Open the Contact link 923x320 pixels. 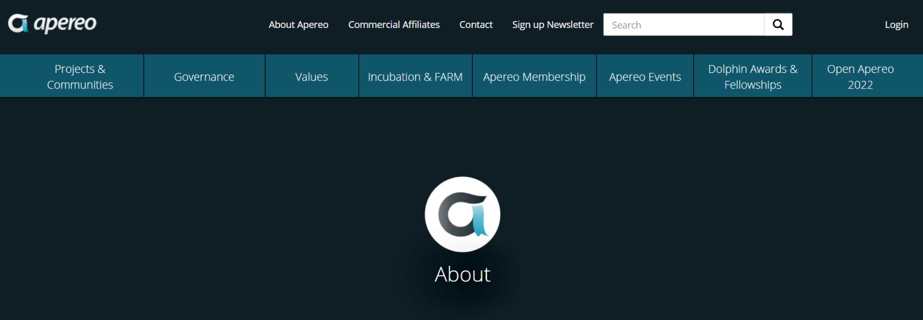pos(476,25)
